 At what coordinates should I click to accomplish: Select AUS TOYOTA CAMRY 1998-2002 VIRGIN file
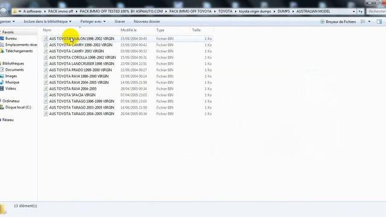click(x=81, y=45)
